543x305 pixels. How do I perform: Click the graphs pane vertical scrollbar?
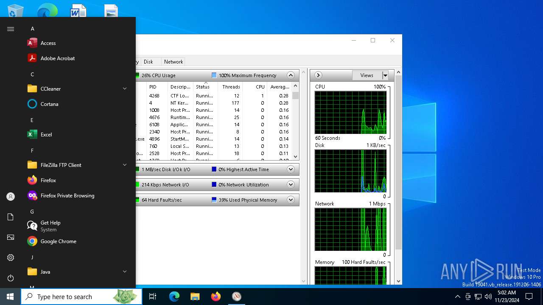(398, 177)
